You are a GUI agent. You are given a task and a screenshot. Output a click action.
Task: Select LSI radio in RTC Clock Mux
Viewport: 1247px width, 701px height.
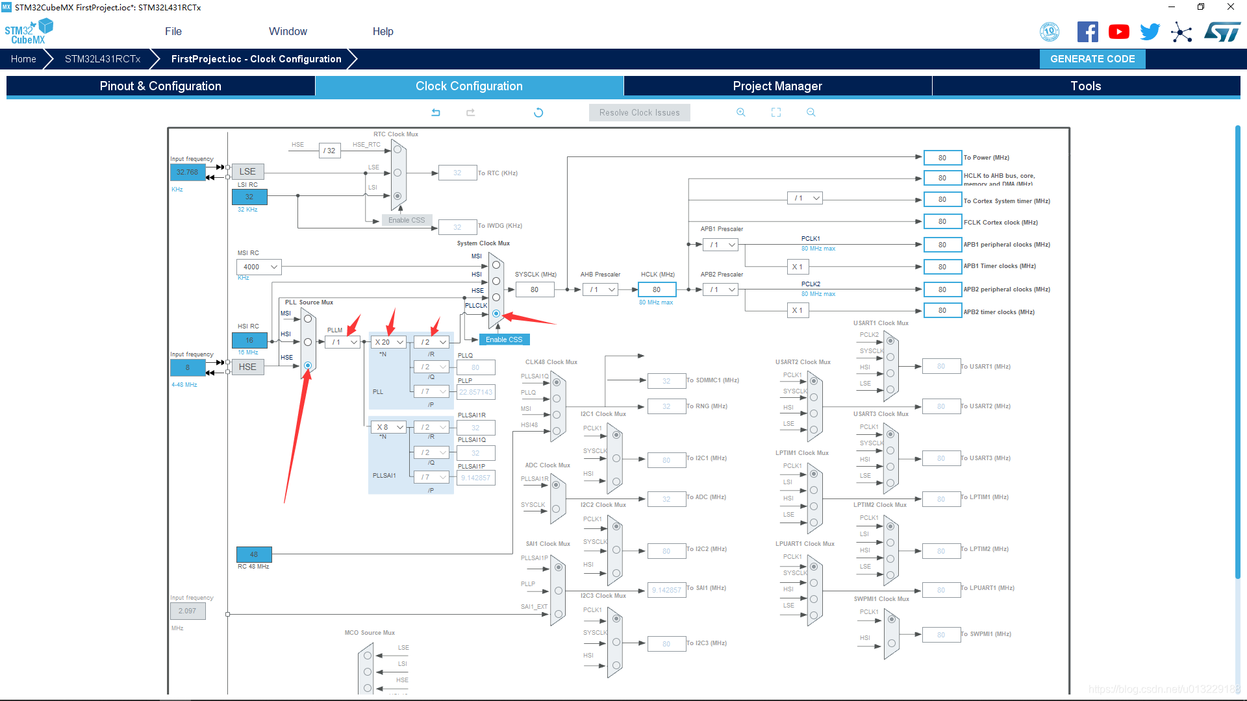[x=397, y=196]
